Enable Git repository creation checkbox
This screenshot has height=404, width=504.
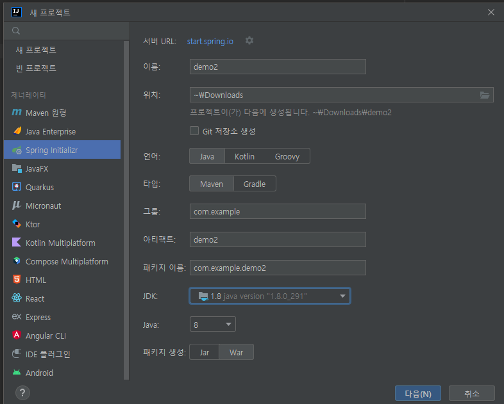coord(194,131)
